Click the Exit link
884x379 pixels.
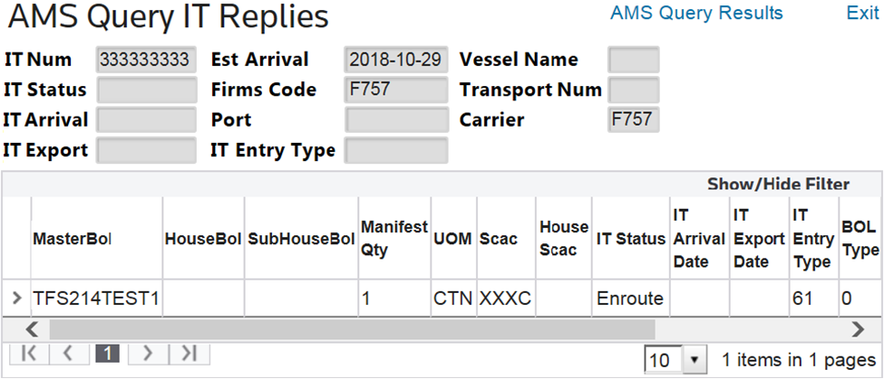point(862,13)
